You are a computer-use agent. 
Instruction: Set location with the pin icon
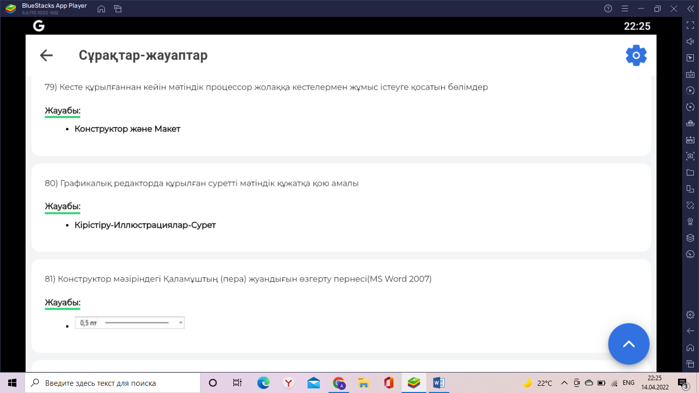(690, 222)
